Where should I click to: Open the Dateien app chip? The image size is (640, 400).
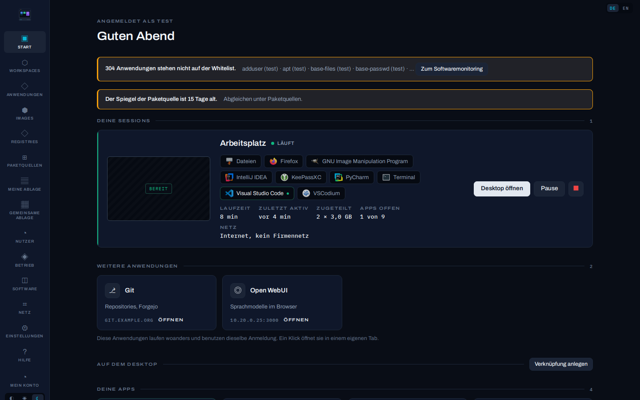tap(240, 161)
